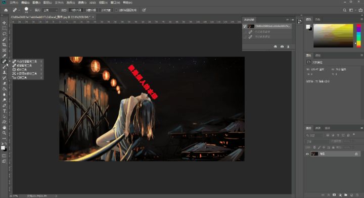
Task: Select the Rectangular Marquee tool
Action: (x=4, y=28)
